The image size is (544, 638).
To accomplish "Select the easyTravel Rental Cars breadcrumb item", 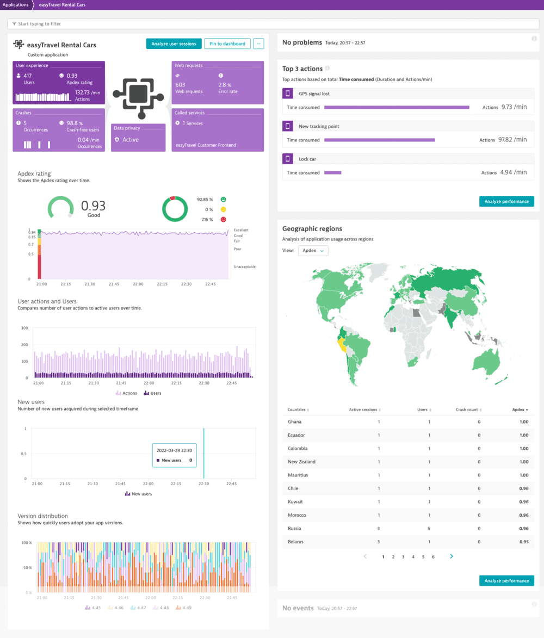I will click(61, 4).
